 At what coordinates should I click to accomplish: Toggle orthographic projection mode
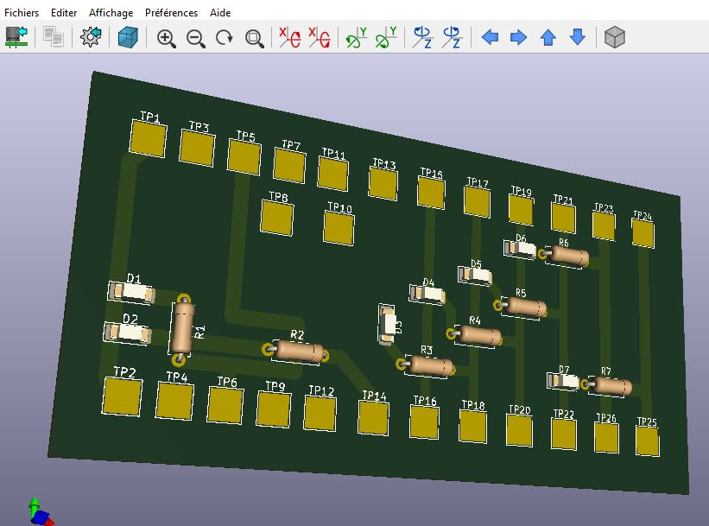pos(614,38)
